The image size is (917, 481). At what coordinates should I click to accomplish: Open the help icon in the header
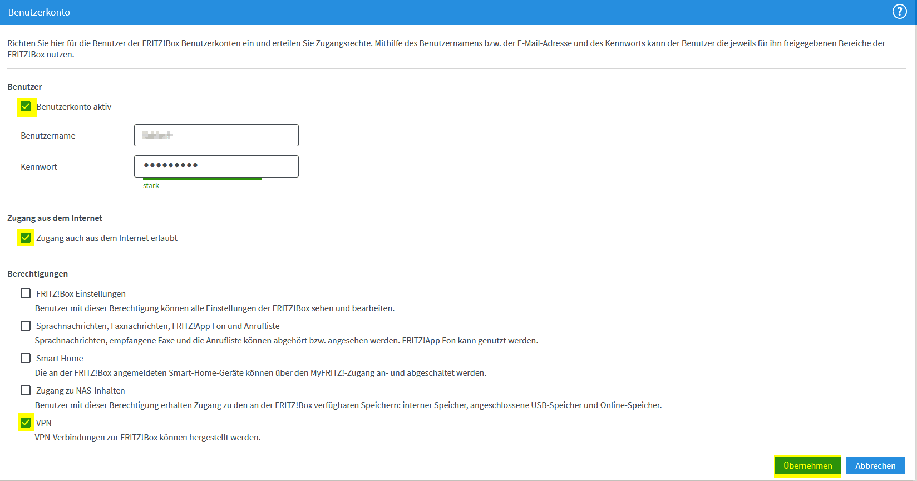[x=899, y=12]
